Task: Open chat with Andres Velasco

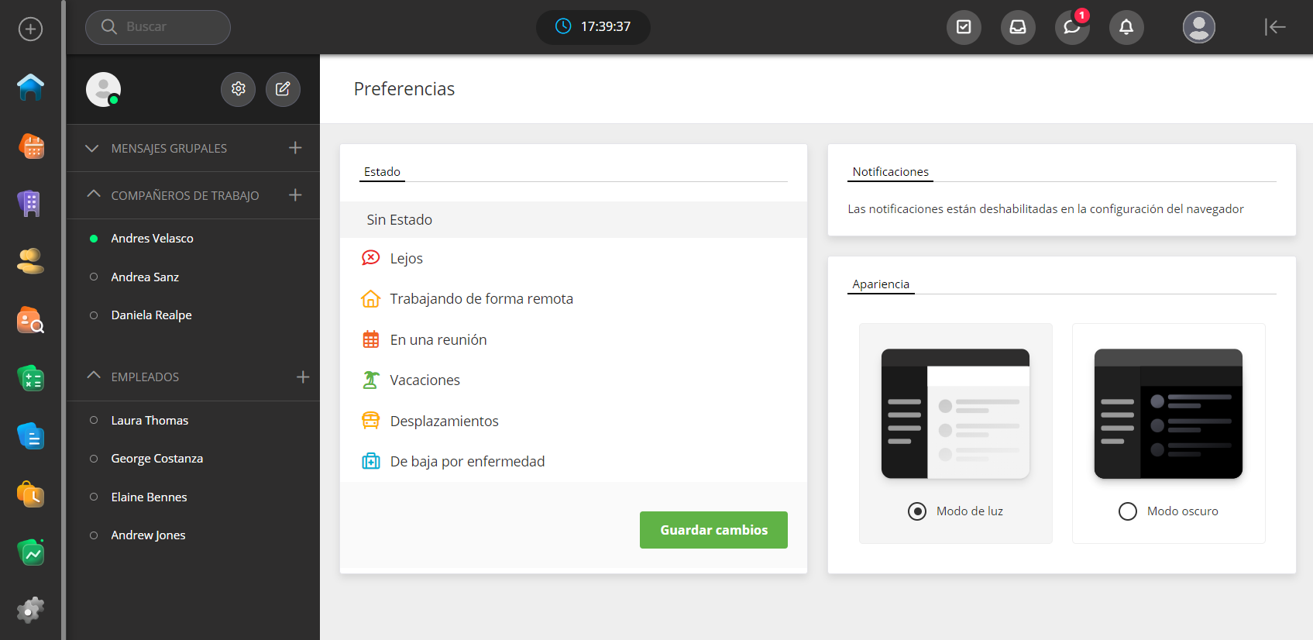Action: pyautogui.click(x=152, y=239)
